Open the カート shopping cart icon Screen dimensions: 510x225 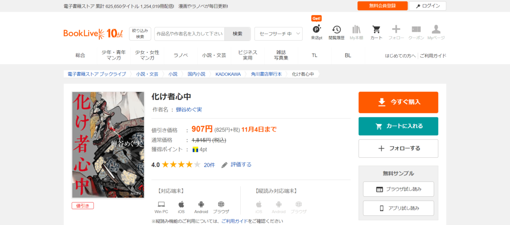[x=376, y=32]
